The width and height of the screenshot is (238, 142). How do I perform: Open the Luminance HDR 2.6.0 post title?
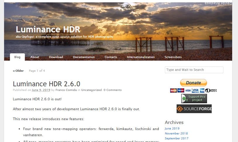click(46, 84)
